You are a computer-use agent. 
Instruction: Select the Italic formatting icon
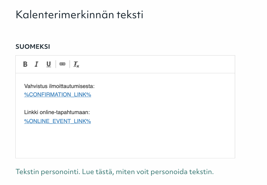click(36, 64)
